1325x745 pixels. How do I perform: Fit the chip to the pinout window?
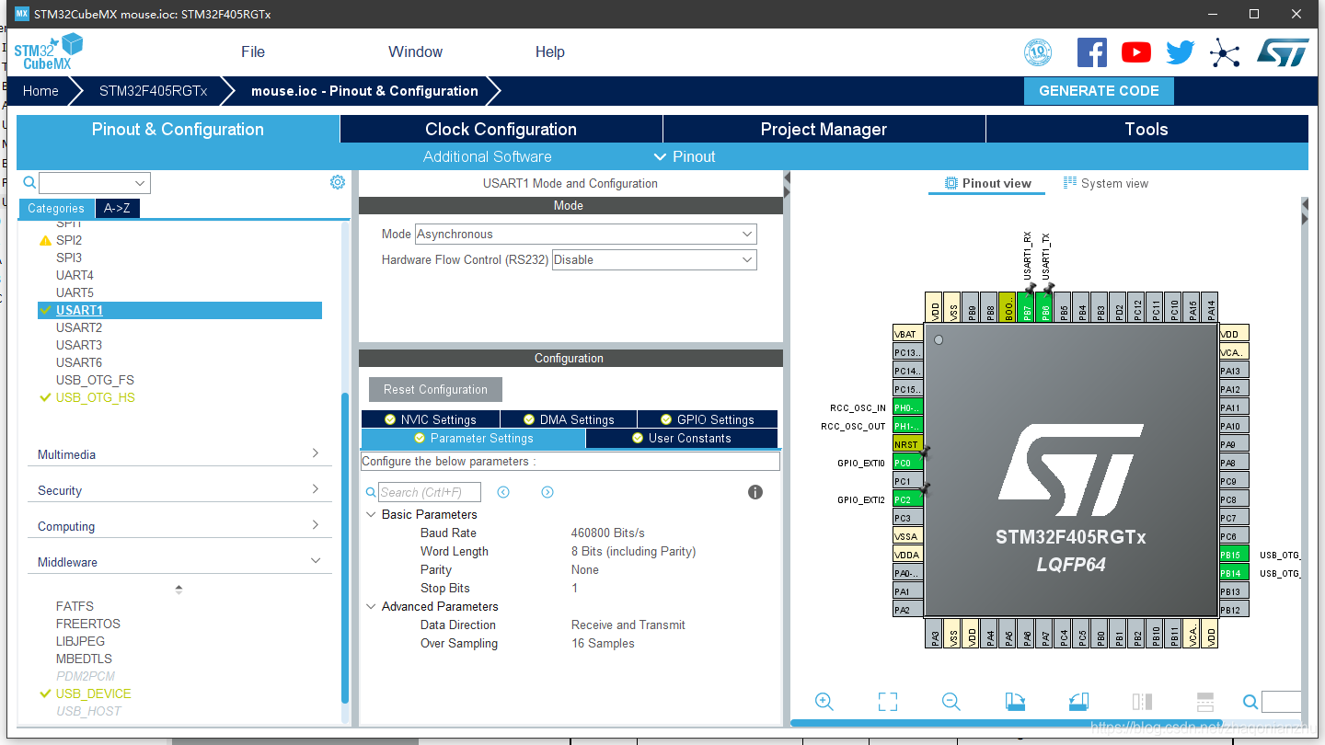[x=888, y=702]
